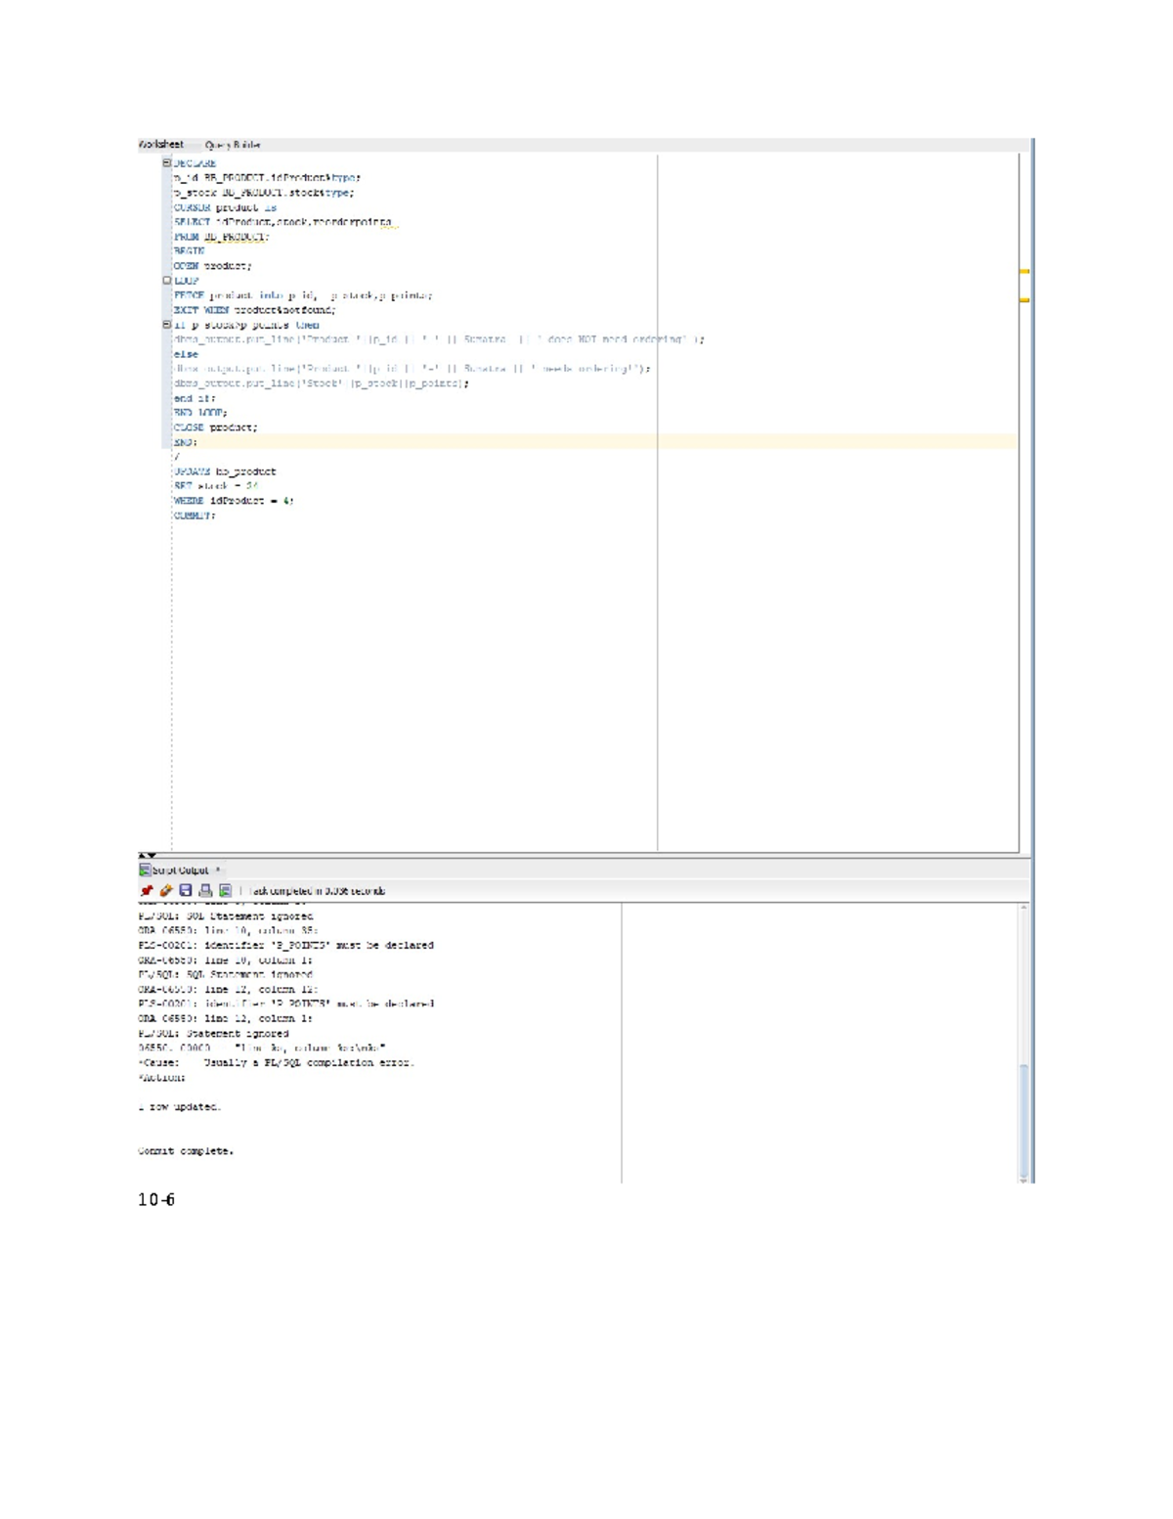Click the Script Output vertical scrollbar thumb
This screenshot has height=1519, width=1173.
1023,1118
